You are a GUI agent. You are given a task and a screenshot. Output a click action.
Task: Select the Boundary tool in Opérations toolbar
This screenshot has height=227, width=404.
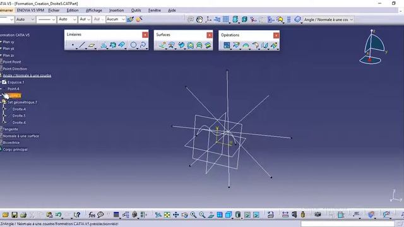click(x=246, y=45)
